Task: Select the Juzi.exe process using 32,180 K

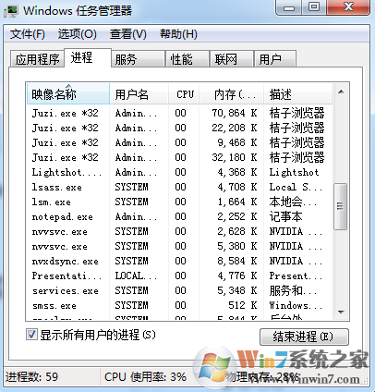Action: (179, 157)
